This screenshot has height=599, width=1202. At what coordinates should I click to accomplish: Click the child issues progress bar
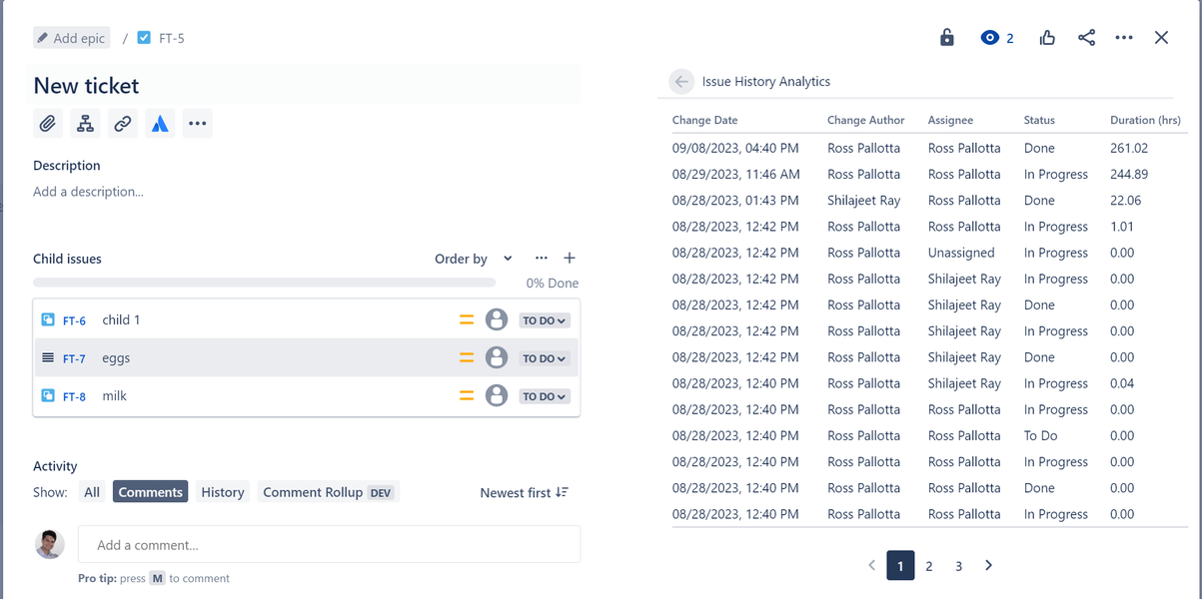tap(264, 283)
